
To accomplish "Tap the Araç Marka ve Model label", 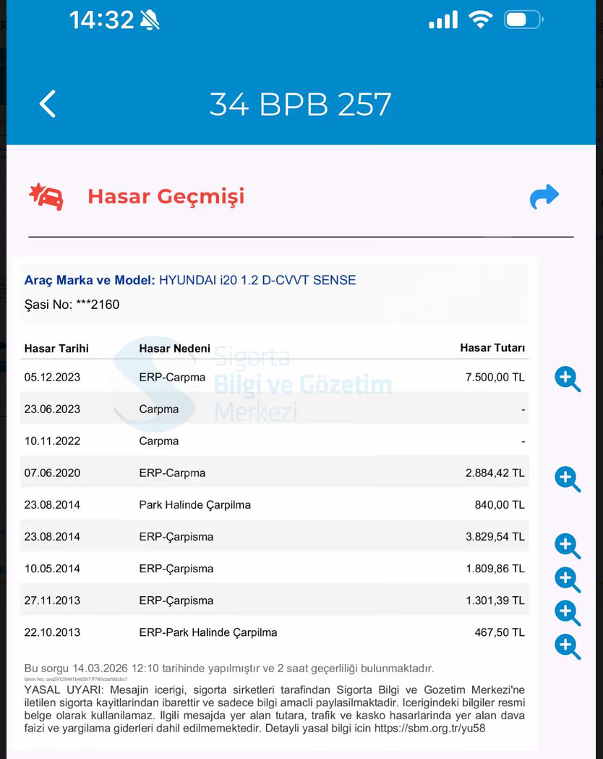I will tap(90, 280).
